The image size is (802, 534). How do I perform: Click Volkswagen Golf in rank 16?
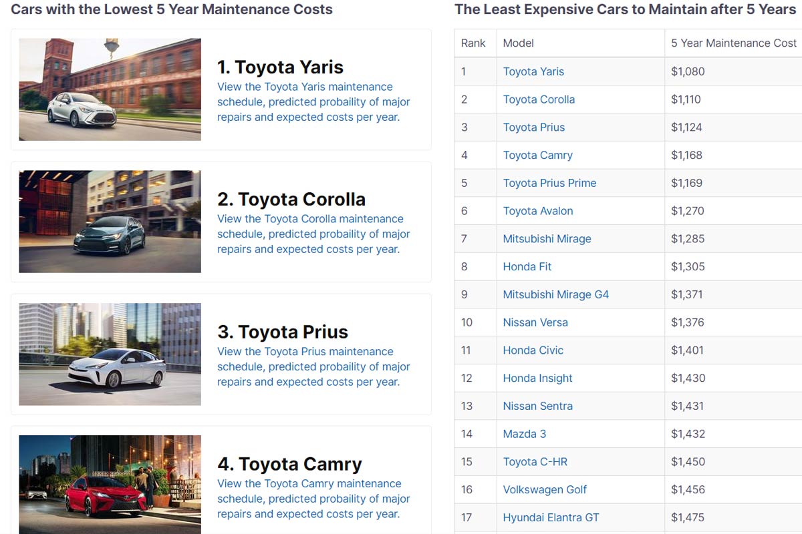[x=545, y=489]
